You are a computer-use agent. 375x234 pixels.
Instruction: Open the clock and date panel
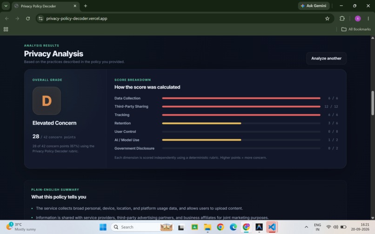(x=360, y=227)
